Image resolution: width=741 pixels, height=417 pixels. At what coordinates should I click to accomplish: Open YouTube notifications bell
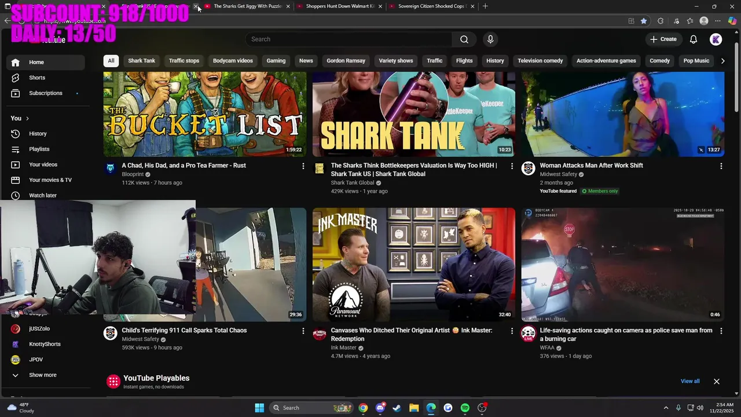pos(694,39)
